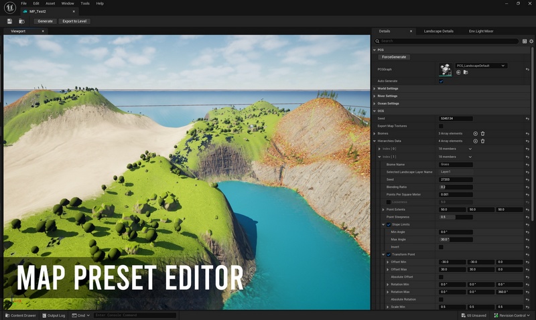Screen dimensions: 536x320
Task: Enable Export Map Textures checkbox
Action: pyautogui.click(x=441, y=126)
